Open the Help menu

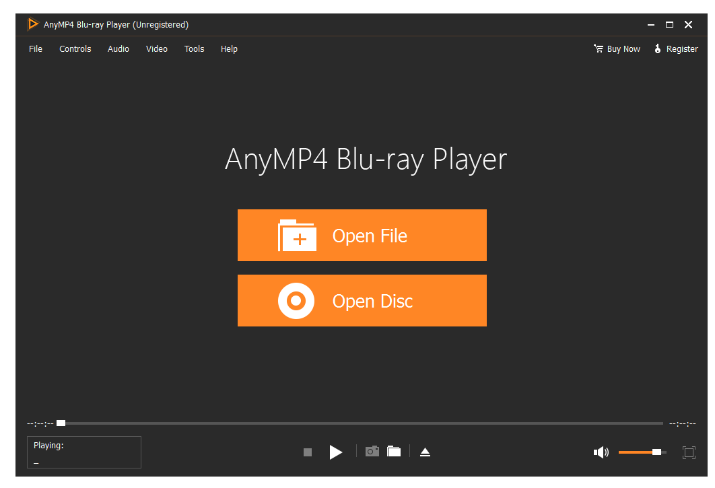[x=230, y=48]
